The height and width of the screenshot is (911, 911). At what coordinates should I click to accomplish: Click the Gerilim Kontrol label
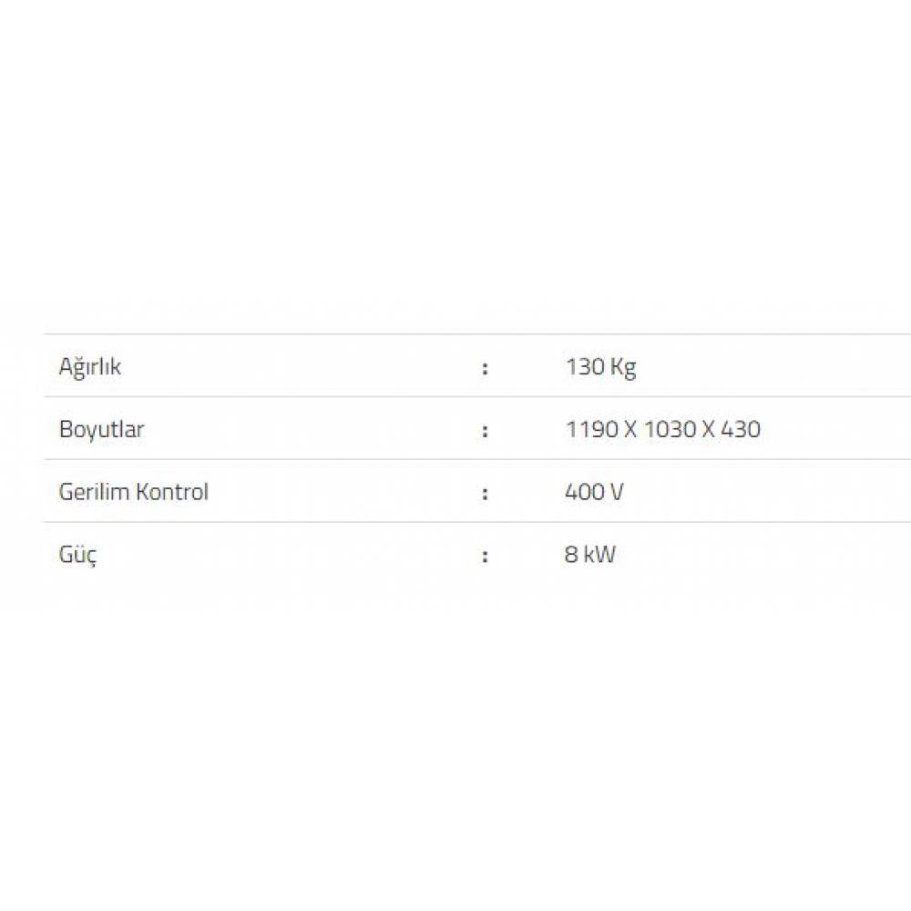[133, 493]
